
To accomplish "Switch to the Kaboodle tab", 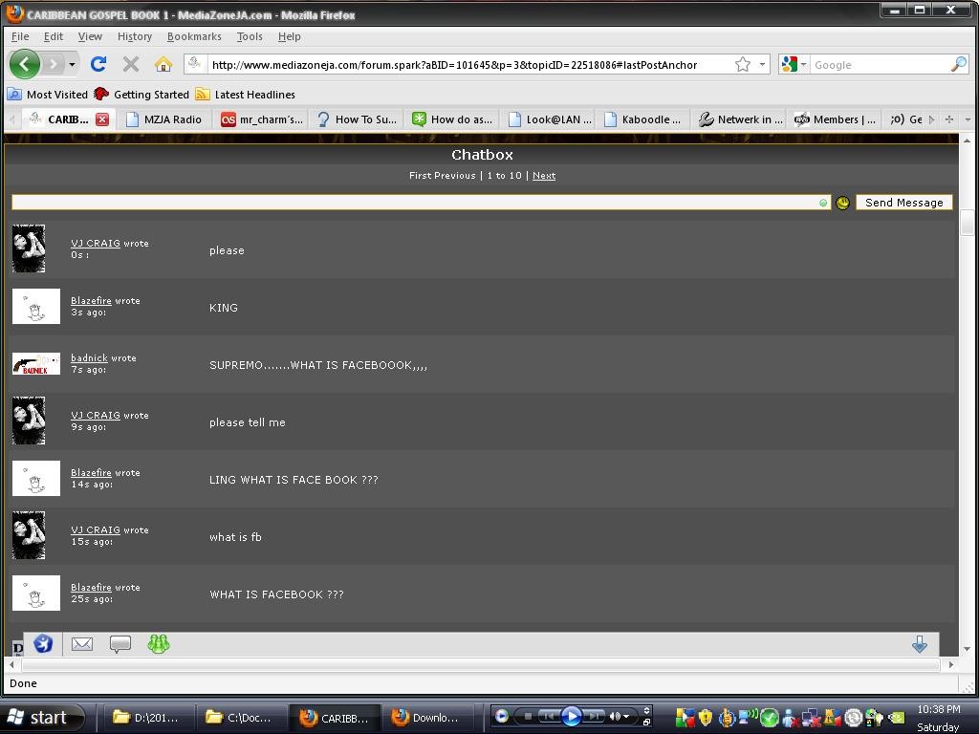I will (x=644, y=119).
